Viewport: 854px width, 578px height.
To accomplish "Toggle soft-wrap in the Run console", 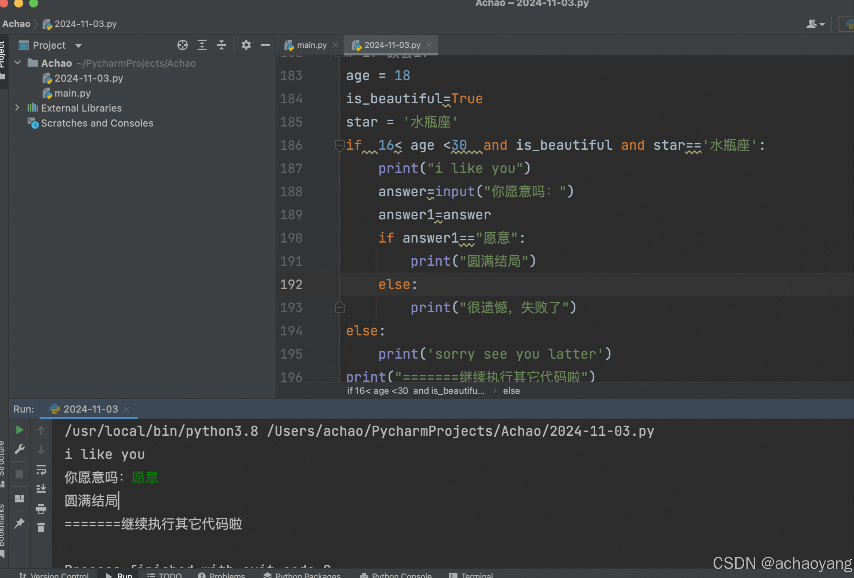I will coord(41,469).
